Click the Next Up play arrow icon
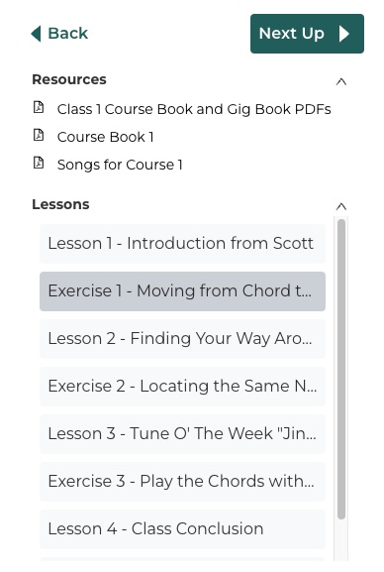Image resolution: width=384 pixels, height=572 pixels. (x=344, y=34)
